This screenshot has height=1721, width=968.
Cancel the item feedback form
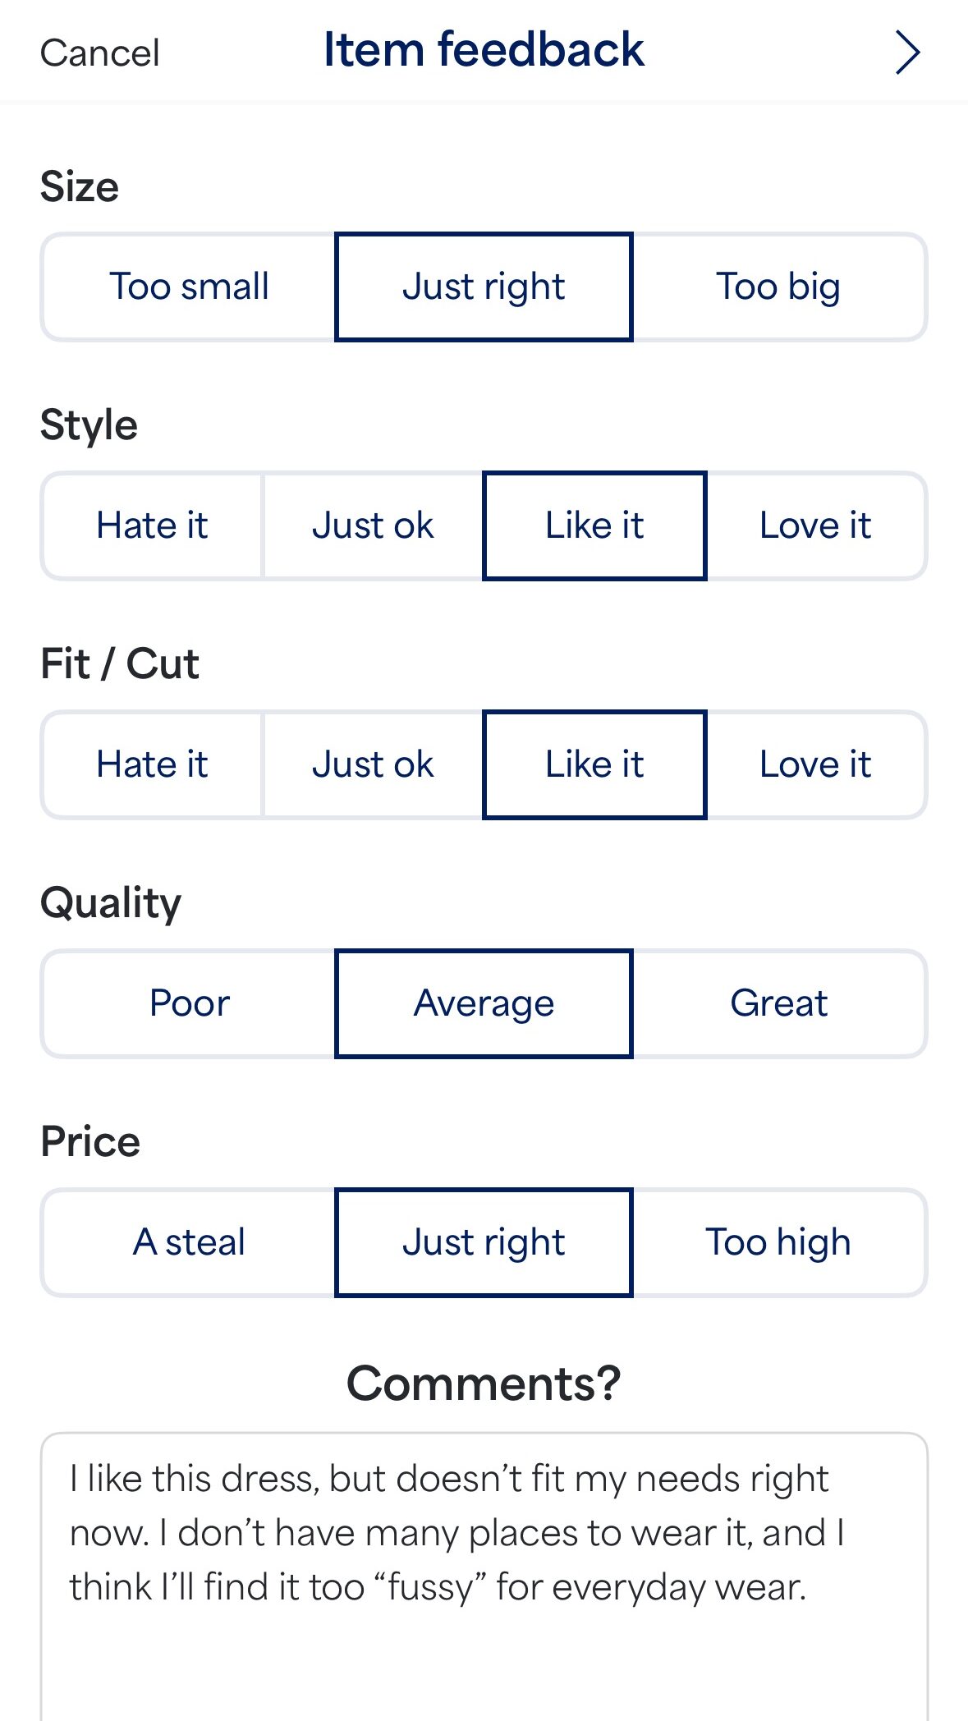coord(99,53)
